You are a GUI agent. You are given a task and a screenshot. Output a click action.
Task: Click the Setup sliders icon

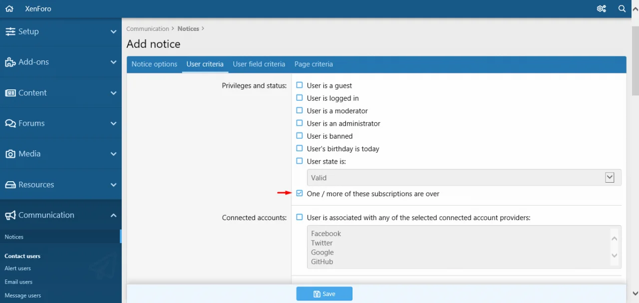pyautogui.click(x=10, y=31)
